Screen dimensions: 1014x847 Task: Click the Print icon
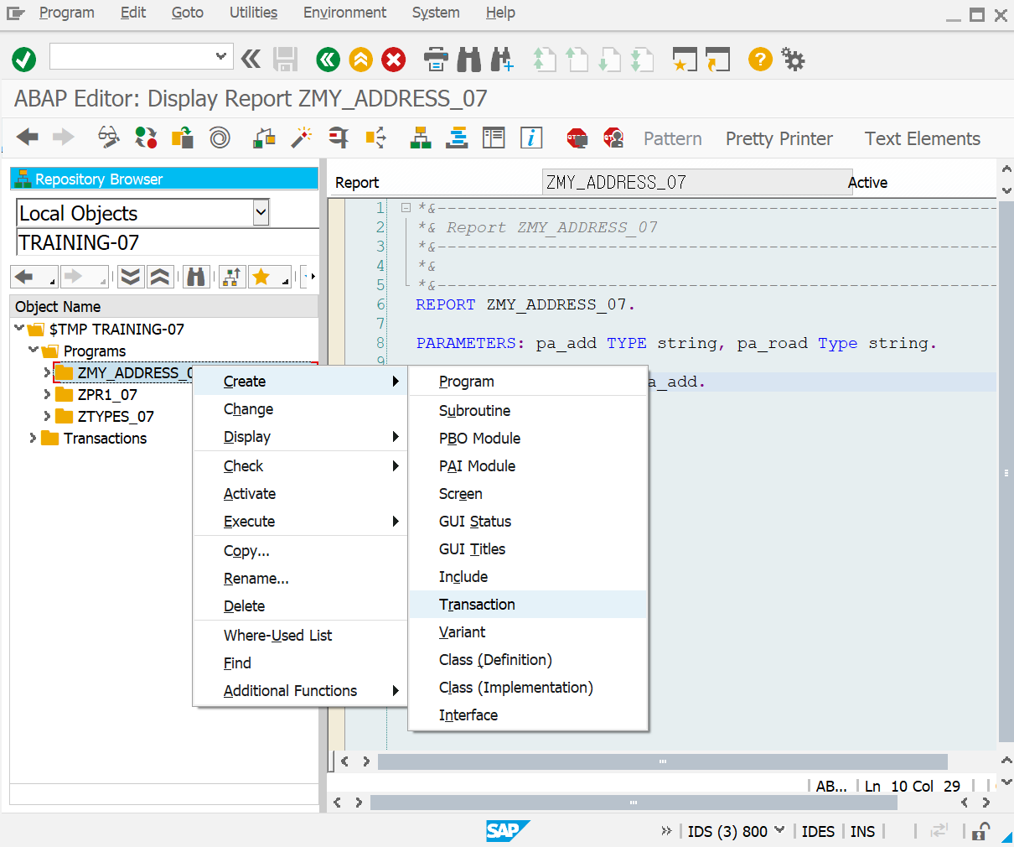coord(436,59)
